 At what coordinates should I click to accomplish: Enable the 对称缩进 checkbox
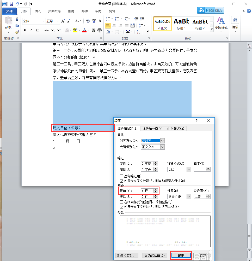[121, 176]
